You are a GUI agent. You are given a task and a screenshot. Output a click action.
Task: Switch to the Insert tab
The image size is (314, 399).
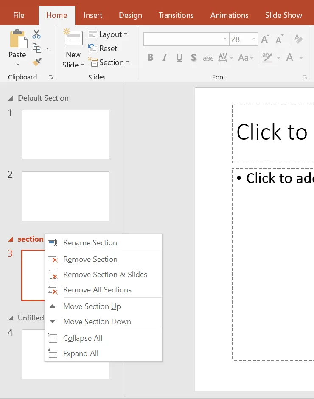(x=93, y=15)
